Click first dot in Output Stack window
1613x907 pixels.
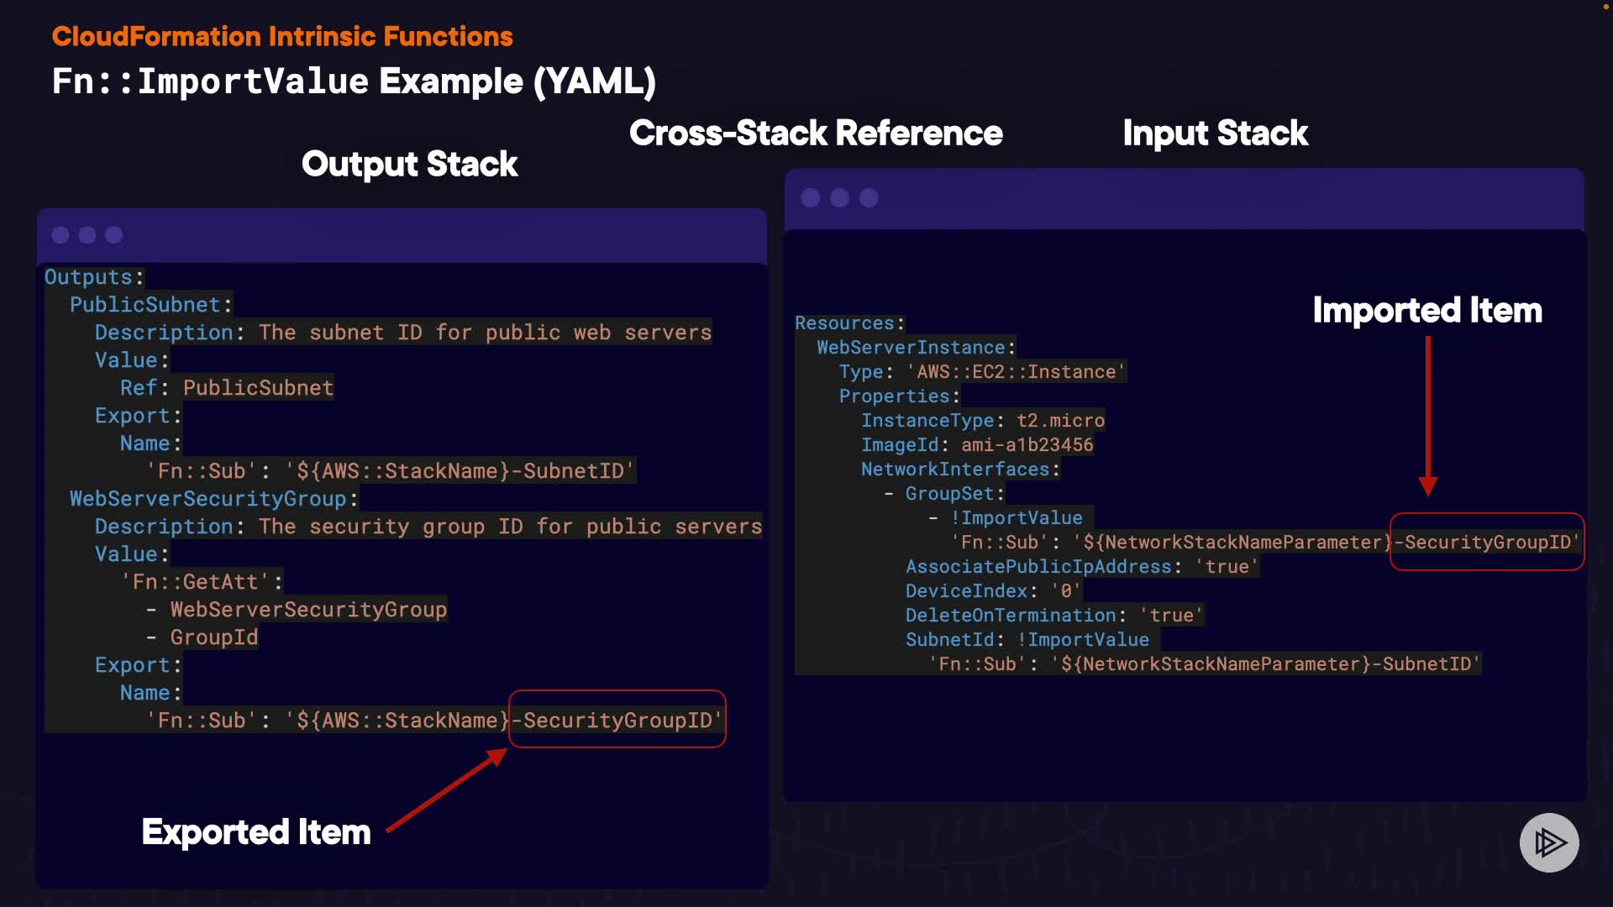click(60, 235)
